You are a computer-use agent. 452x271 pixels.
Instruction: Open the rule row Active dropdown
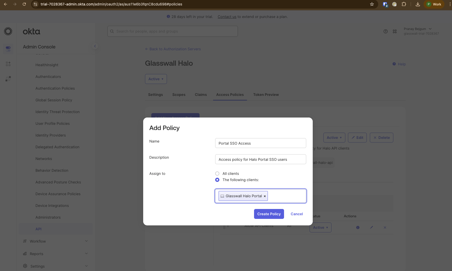tap(321, 227)
